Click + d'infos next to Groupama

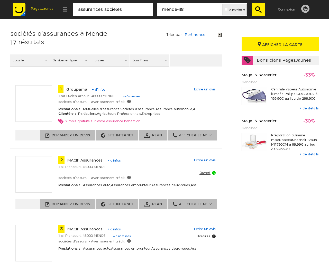[99, 90]
